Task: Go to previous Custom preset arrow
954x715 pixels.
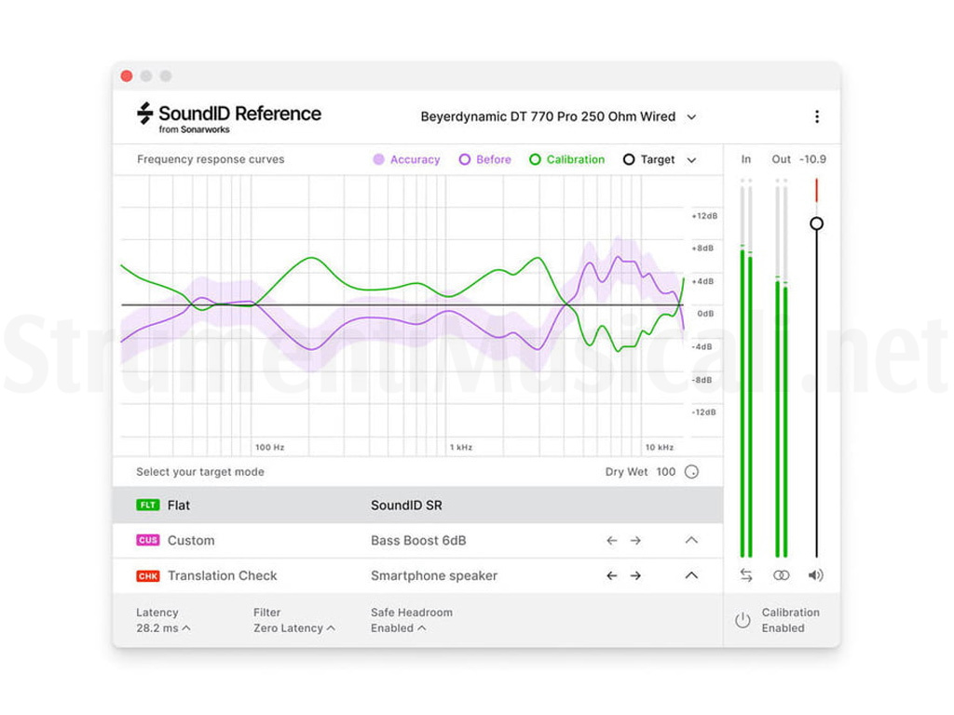Action: click(611, 541)
